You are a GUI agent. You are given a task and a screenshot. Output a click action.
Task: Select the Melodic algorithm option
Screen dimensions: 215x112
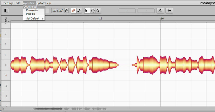(x=30, y=14)
